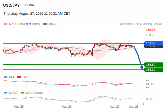The height and width of the screenshot is (111, 164).
Task: Select the RSI legend marker
Action: 6,77
